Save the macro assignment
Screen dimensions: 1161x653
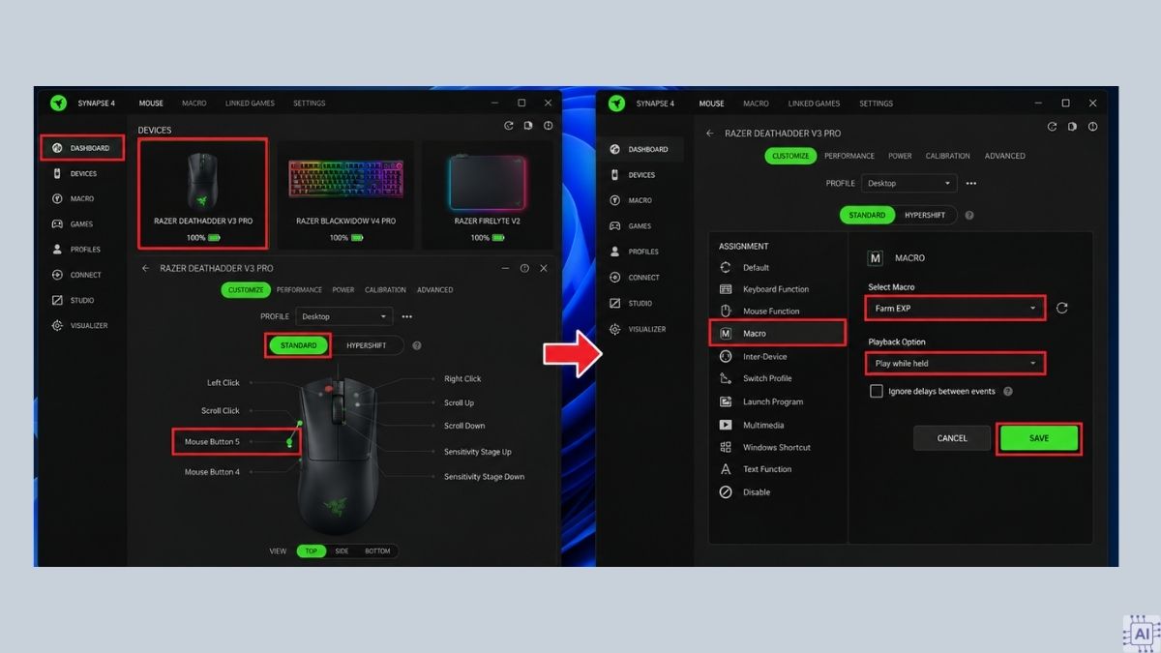click(1038, 438)
